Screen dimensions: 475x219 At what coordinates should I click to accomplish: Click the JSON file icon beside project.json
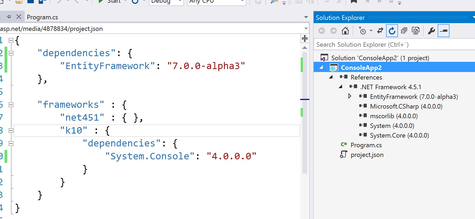(x=344, y=154)
